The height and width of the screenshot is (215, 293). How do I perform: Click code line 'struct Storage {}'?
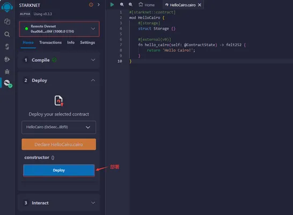[157, 28]
